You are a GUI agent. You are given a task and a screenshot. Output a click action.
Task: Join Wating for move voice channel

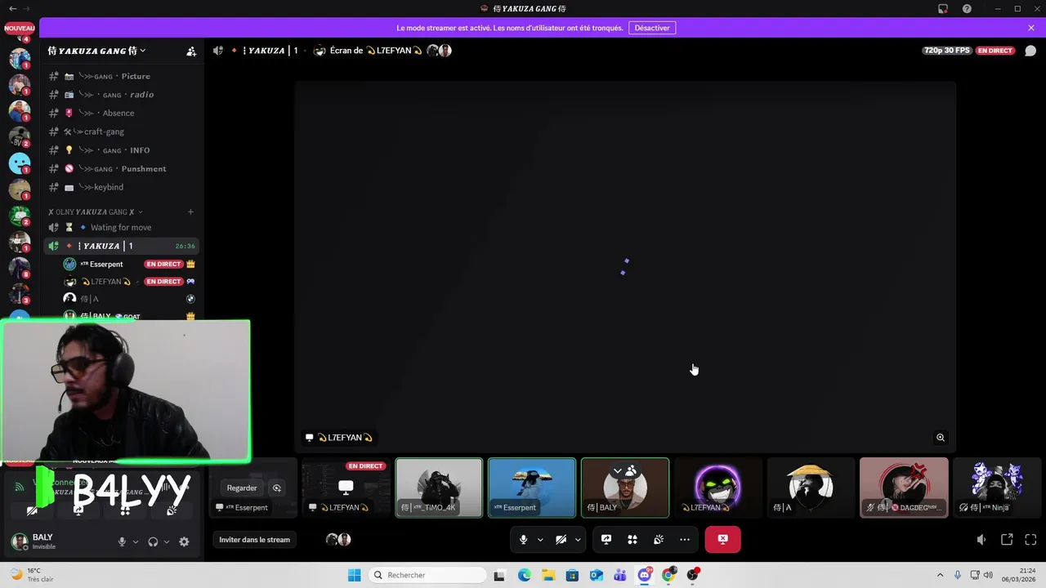(121, 228)
